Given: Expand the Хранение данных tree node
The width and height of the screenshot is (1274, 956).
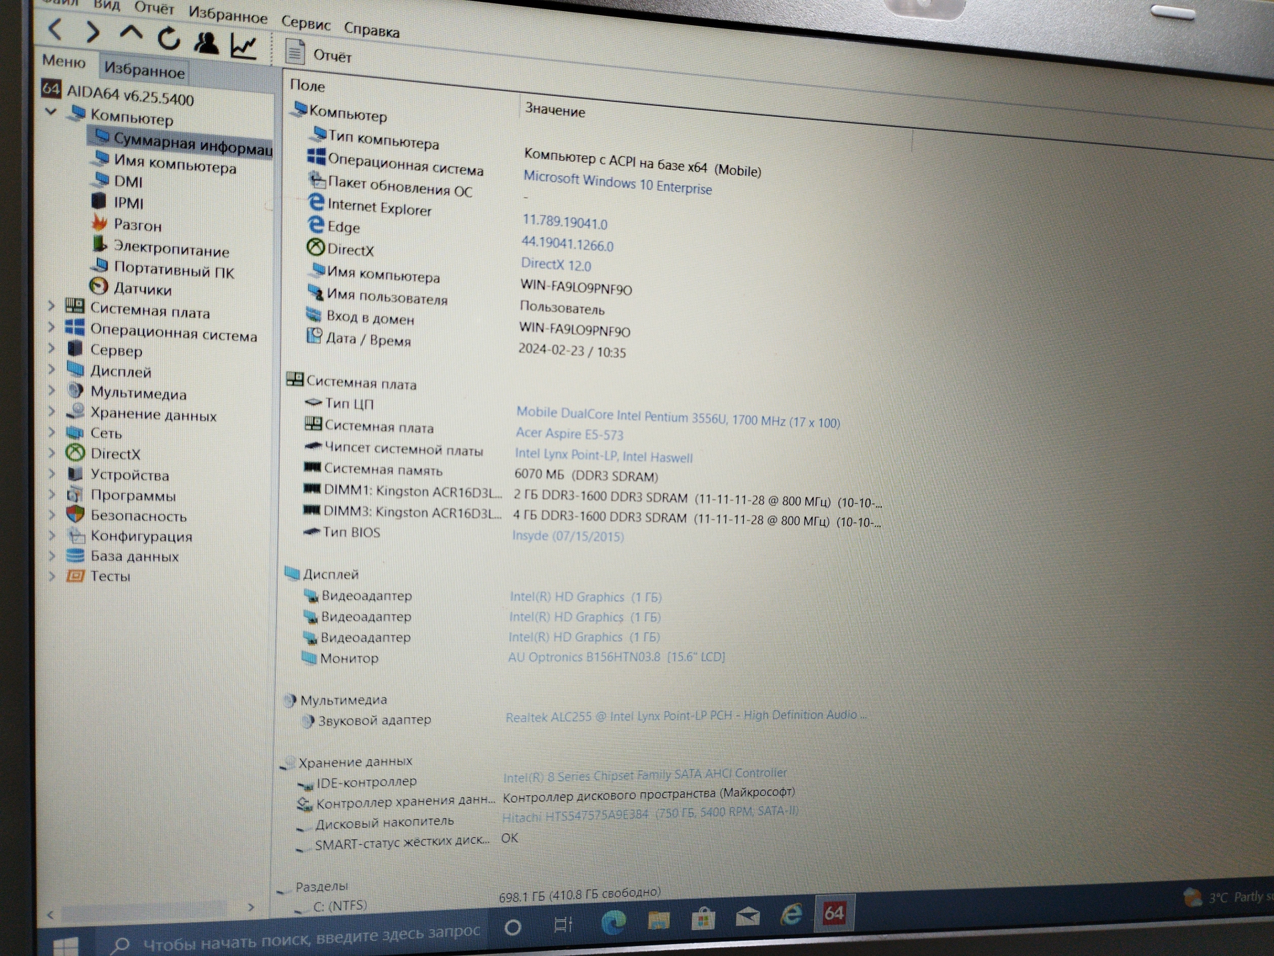Looking at the screenshot, I should point(52,412).
